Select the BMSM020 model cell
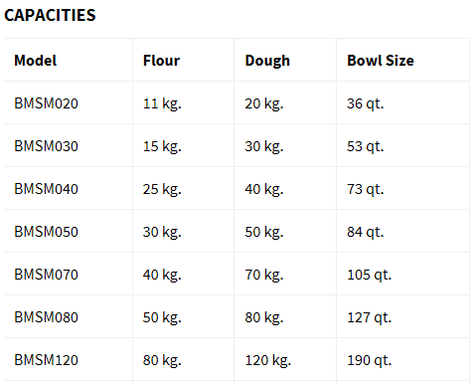This screenshot has width=476, height=384. tap(46, 103)
